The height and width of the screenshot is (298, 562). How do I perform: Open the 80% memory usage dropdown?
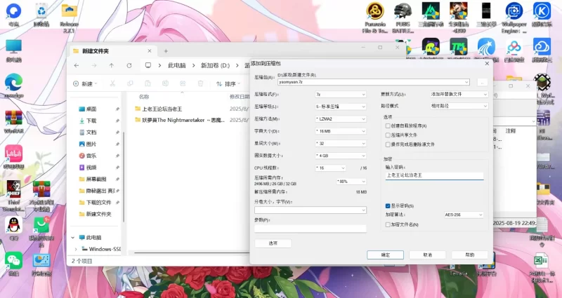click(x=351, y=182)
